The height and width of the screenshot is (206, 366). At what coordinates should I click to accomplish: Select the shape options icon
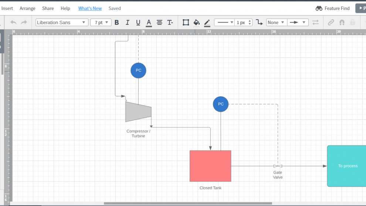[x=186, y=23]
